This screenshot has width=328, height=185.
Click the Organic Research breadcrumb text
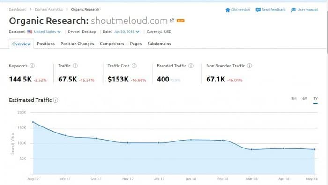85,10
